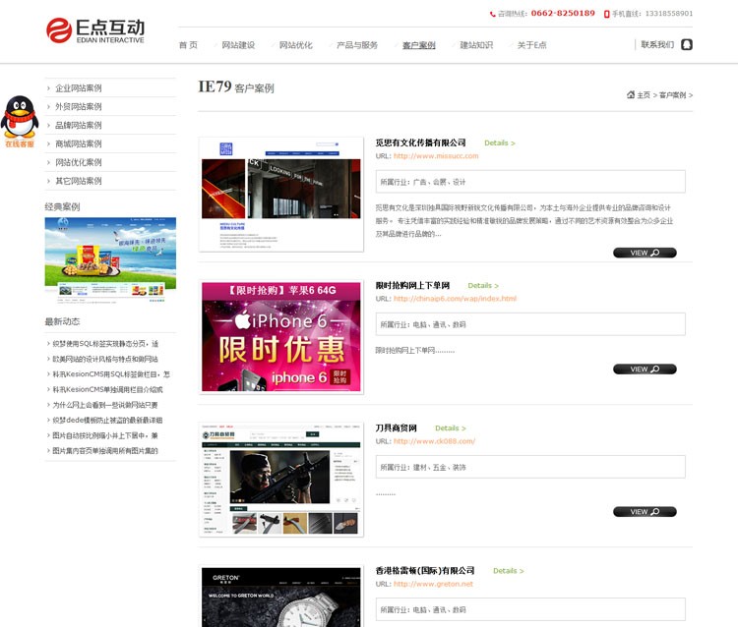Click the phone icon beside the hotline number
738x627 pixels.
(x=492, y=14)
